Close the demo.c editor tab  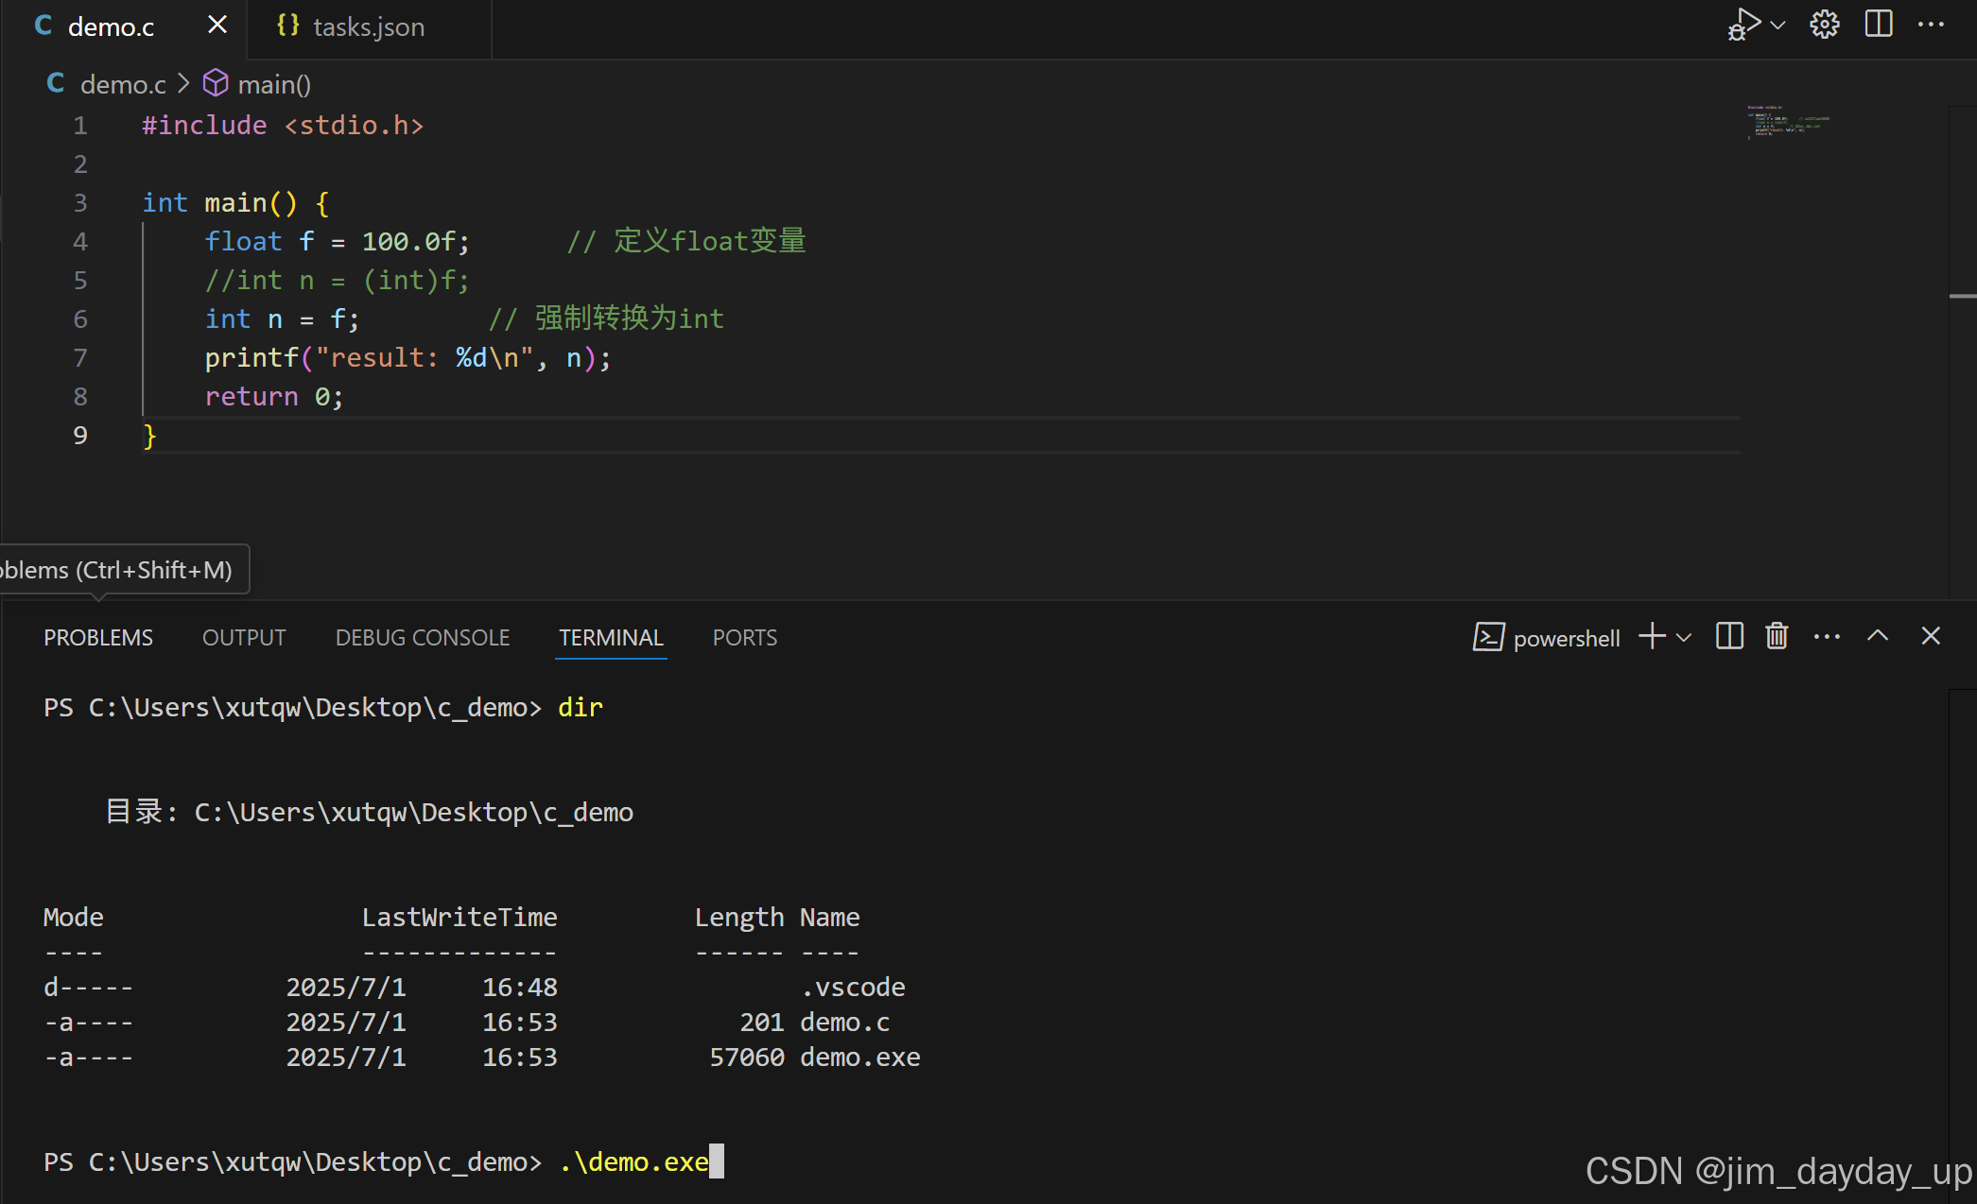(x=217, y=26)
